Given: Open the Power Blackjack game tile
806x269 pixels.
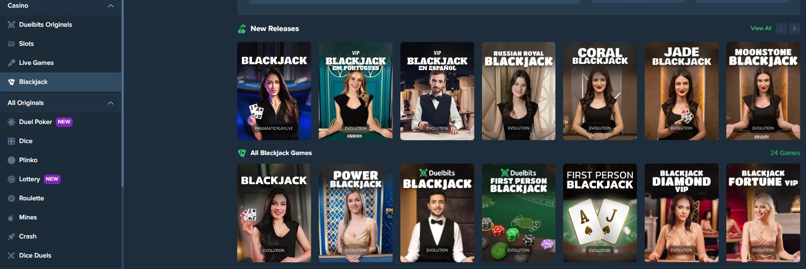Looking at the screenshot, I should (x=356, y=213).
